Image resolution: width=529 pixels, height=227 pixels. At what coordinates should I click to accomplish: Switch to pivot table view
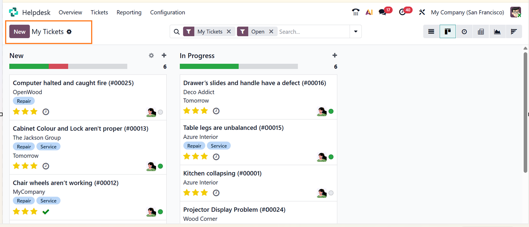[x=481, y=32]
